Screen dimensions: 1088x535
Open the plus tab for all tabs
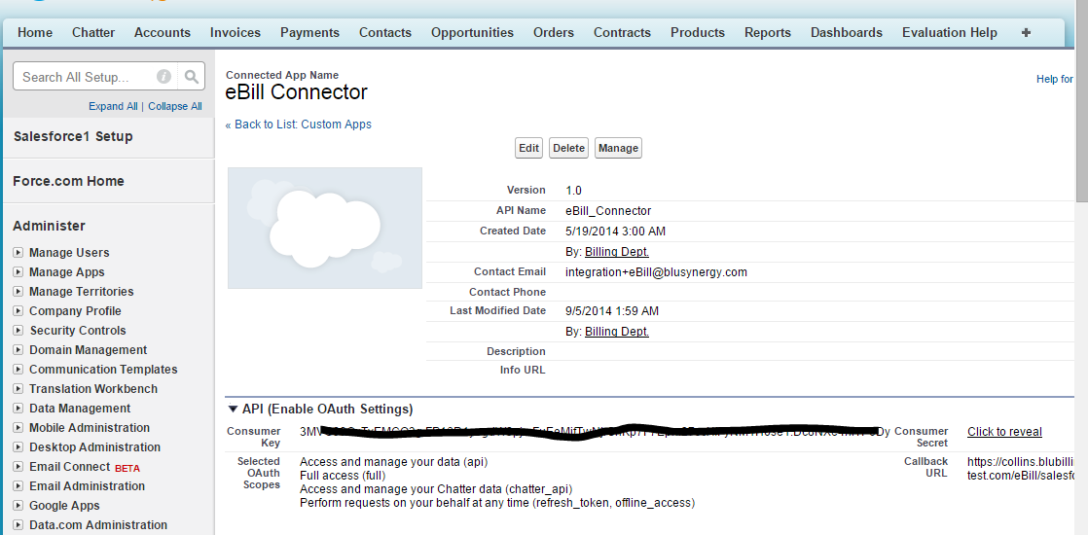tap(1027, 33)
